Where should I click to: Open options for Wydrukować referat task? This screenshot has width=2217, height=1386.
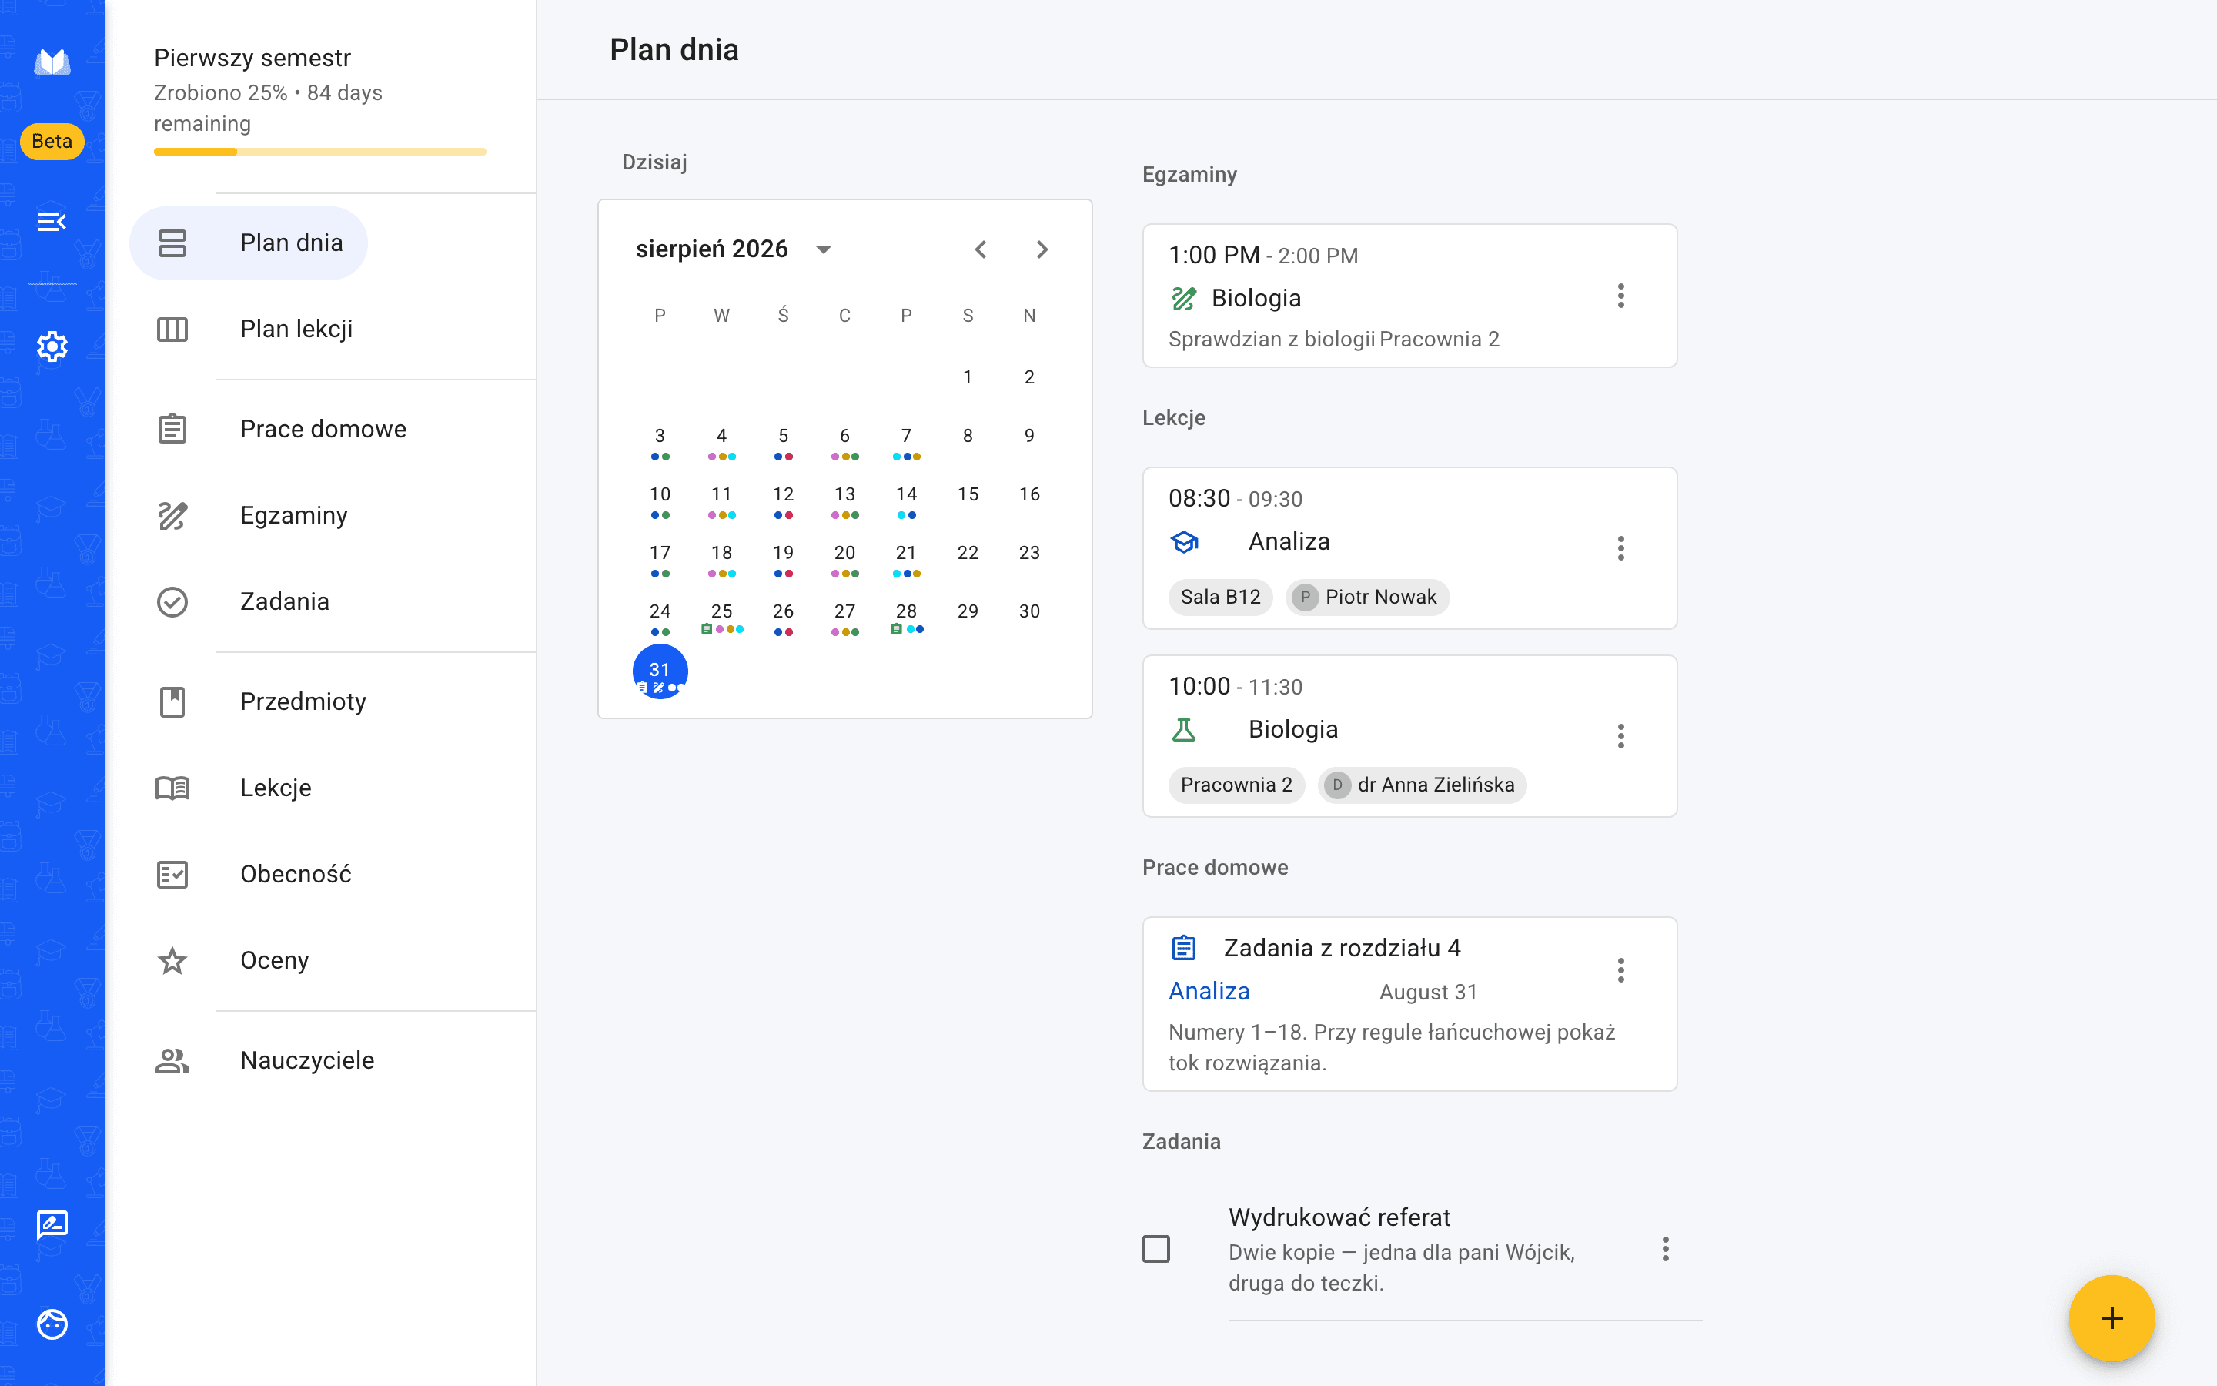click(x=1664, y=1248)
